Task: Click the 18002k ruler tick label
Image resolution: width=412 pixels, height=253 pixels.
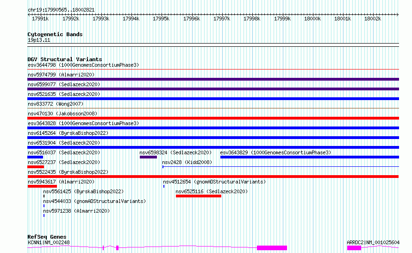Action: click(373, 19)
